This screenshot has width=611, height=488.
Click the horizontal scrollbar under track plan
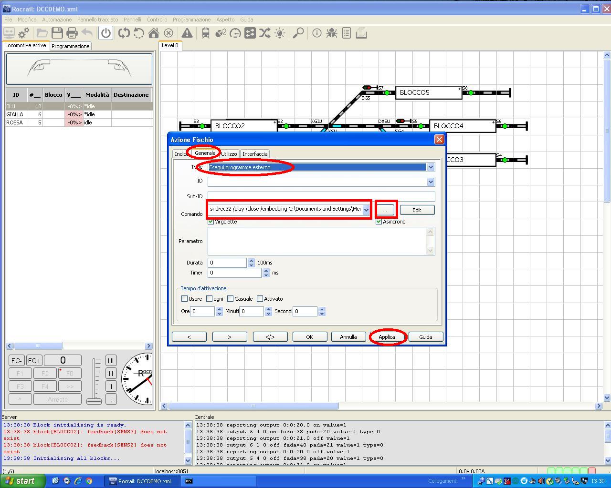[253, 406]
